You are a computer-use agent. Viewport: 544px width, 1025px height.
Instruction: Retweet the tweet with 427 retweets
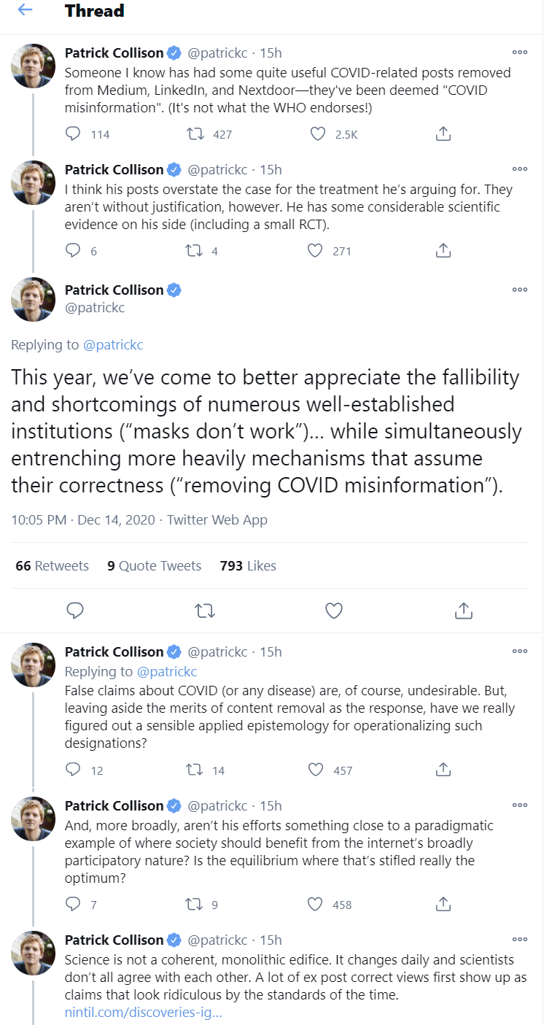[x=195, y=134]
